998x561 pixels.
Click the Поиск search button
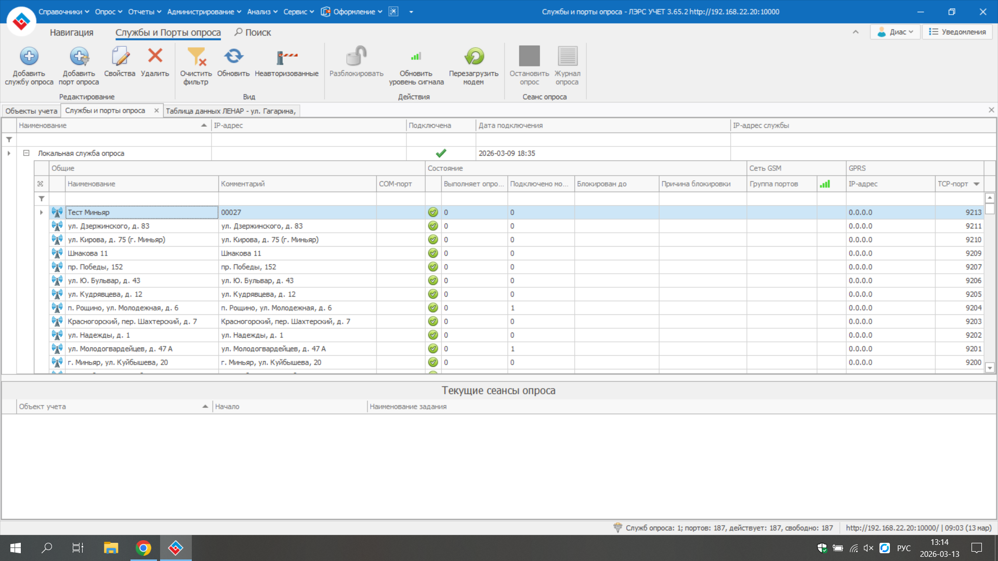tap(253, 32)
